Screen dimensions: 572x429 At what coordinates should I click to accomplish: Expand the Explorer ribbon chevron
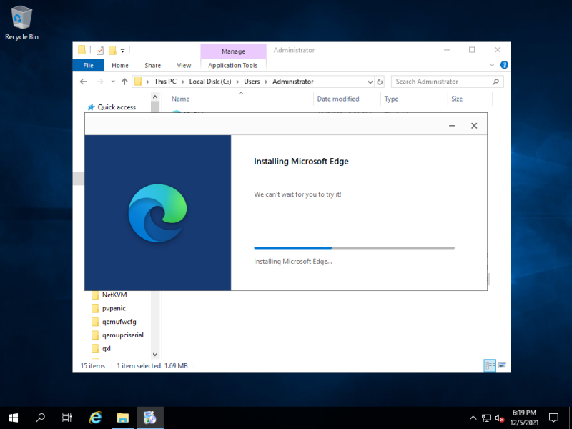click(x=492, y=65)
